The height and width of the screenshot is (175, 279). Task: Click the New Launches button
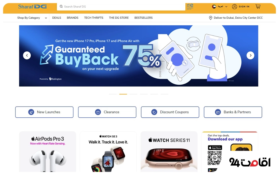(x=44, y=112)
